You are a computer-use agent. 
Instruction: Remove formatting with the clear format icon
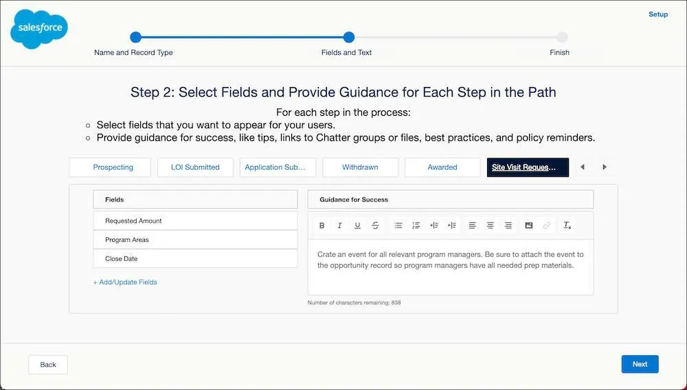coord(567,226)
